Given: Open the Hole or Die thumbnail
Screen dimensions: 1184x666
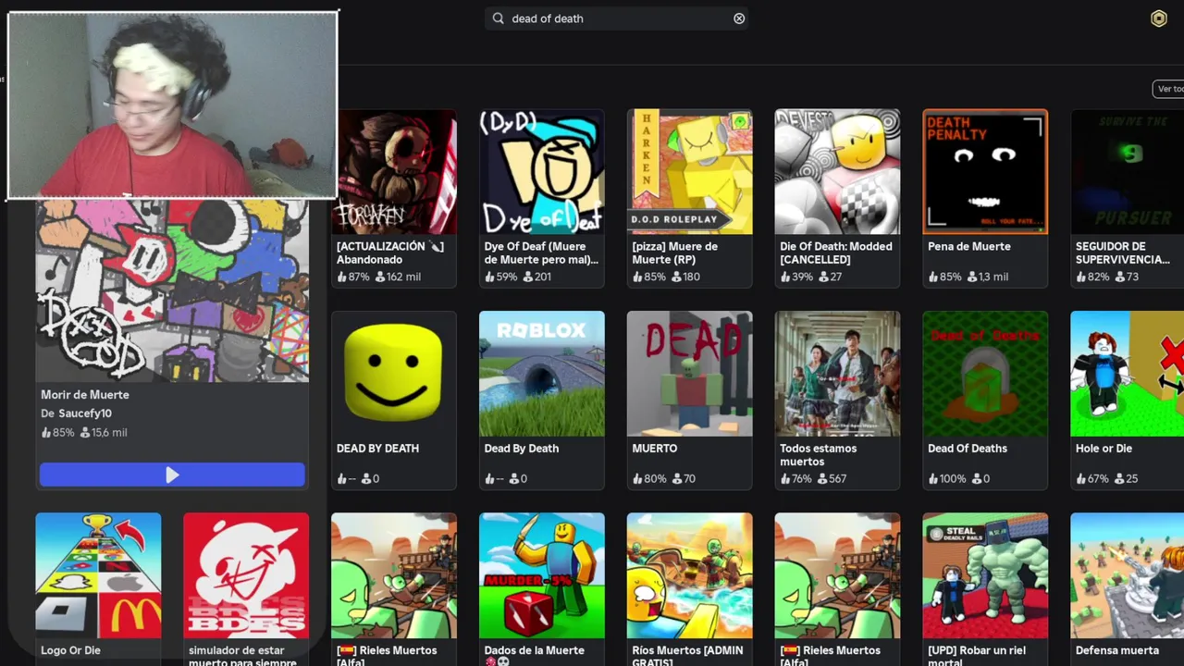Looking at the screenshot, I should [x=1127, y=374].
